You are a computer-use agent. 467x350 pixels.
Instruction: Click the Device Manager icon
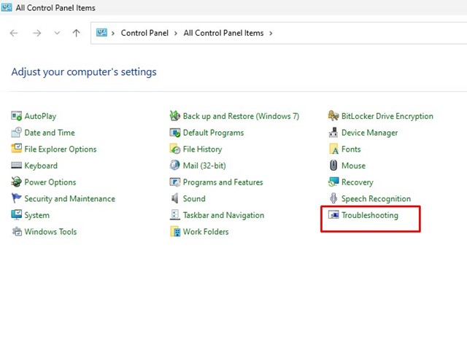tap(333, 133)
